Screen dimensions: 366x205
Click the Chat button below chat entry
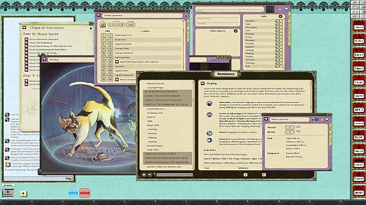(69, 179)
